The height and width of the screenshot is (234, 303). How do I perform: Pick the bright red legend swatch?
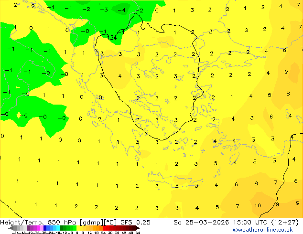click(x=104, y=228)
